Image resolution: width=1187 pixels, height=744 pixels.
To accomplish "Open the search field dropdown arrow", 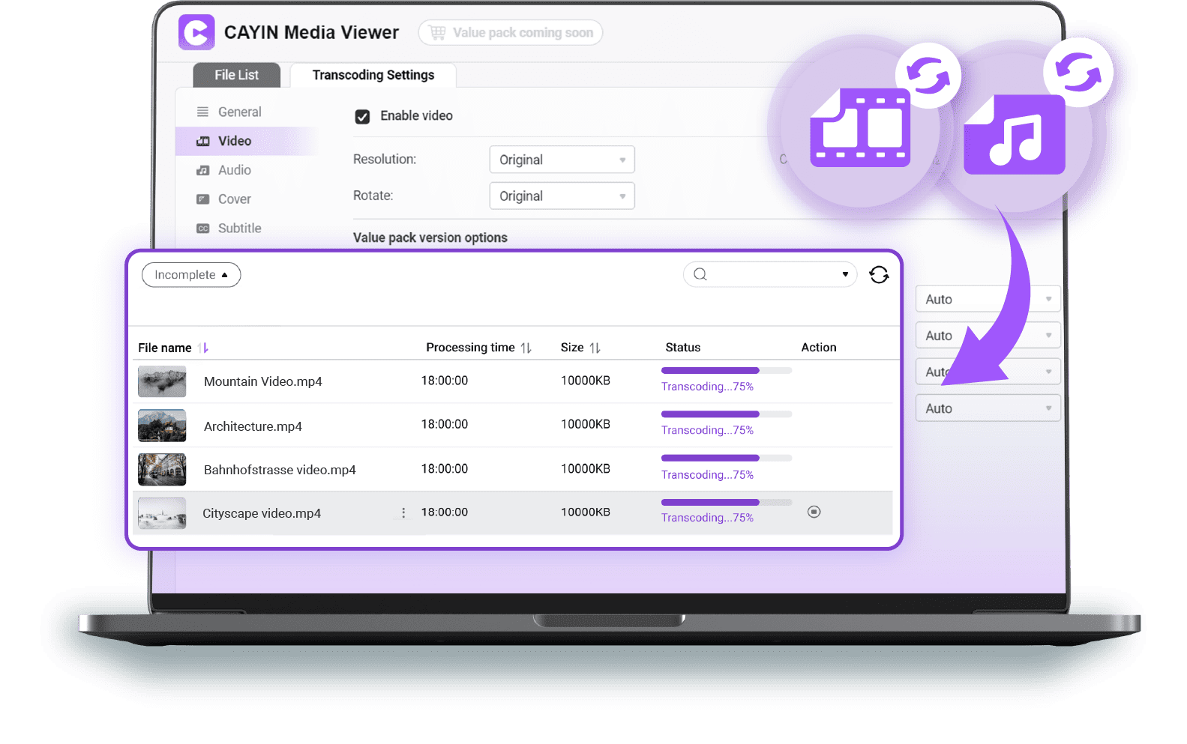I will (845, 274).
